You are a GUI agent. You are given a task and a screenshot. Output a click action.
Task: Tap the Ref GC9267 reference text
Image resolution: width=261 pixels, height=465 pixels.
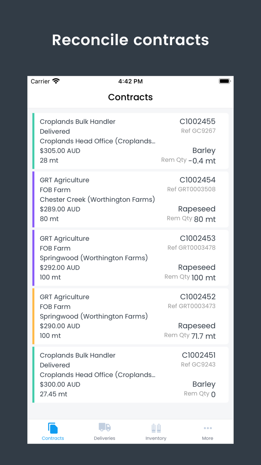pyautogui.click(x=198, y=131)
